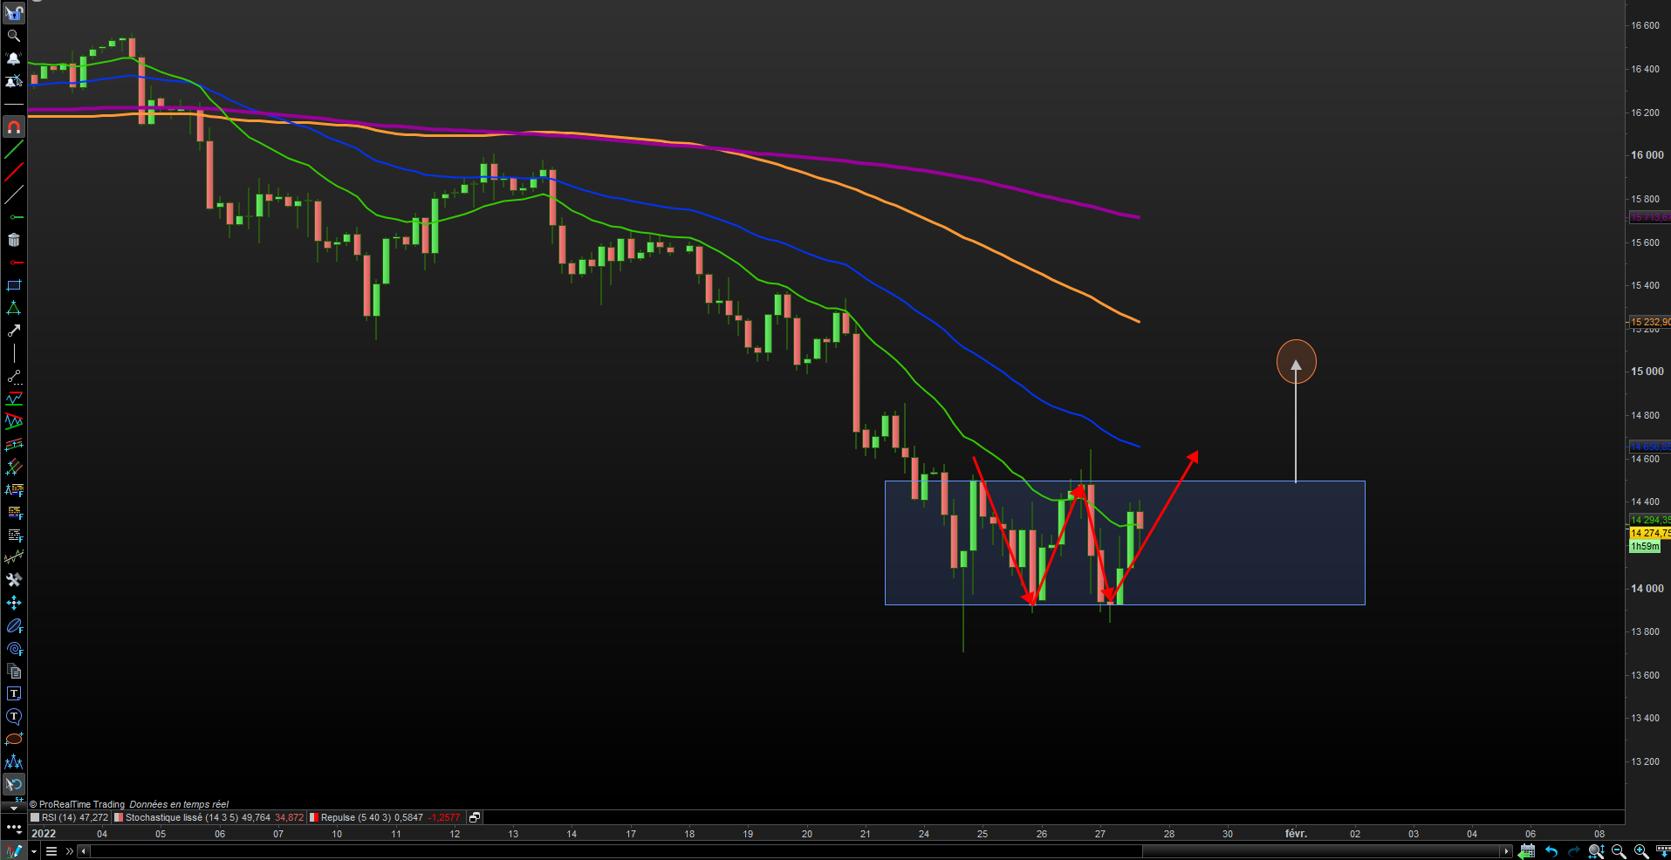Toggle the RSI (14) indicator checkbox
1671x860 pixels.
35,817
